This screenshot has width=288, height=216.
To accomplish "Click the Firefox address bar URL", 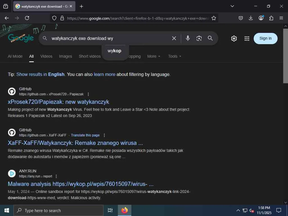I will 138,18.
